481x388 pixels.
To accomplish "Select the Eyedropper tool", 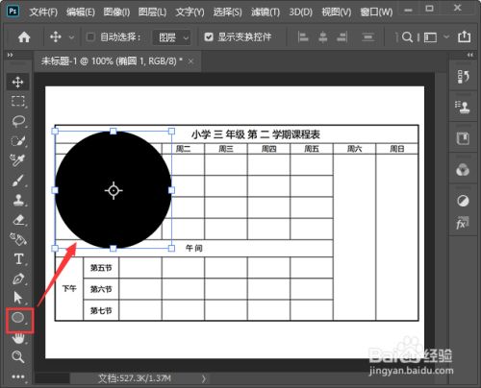I will tap(18, 160).
